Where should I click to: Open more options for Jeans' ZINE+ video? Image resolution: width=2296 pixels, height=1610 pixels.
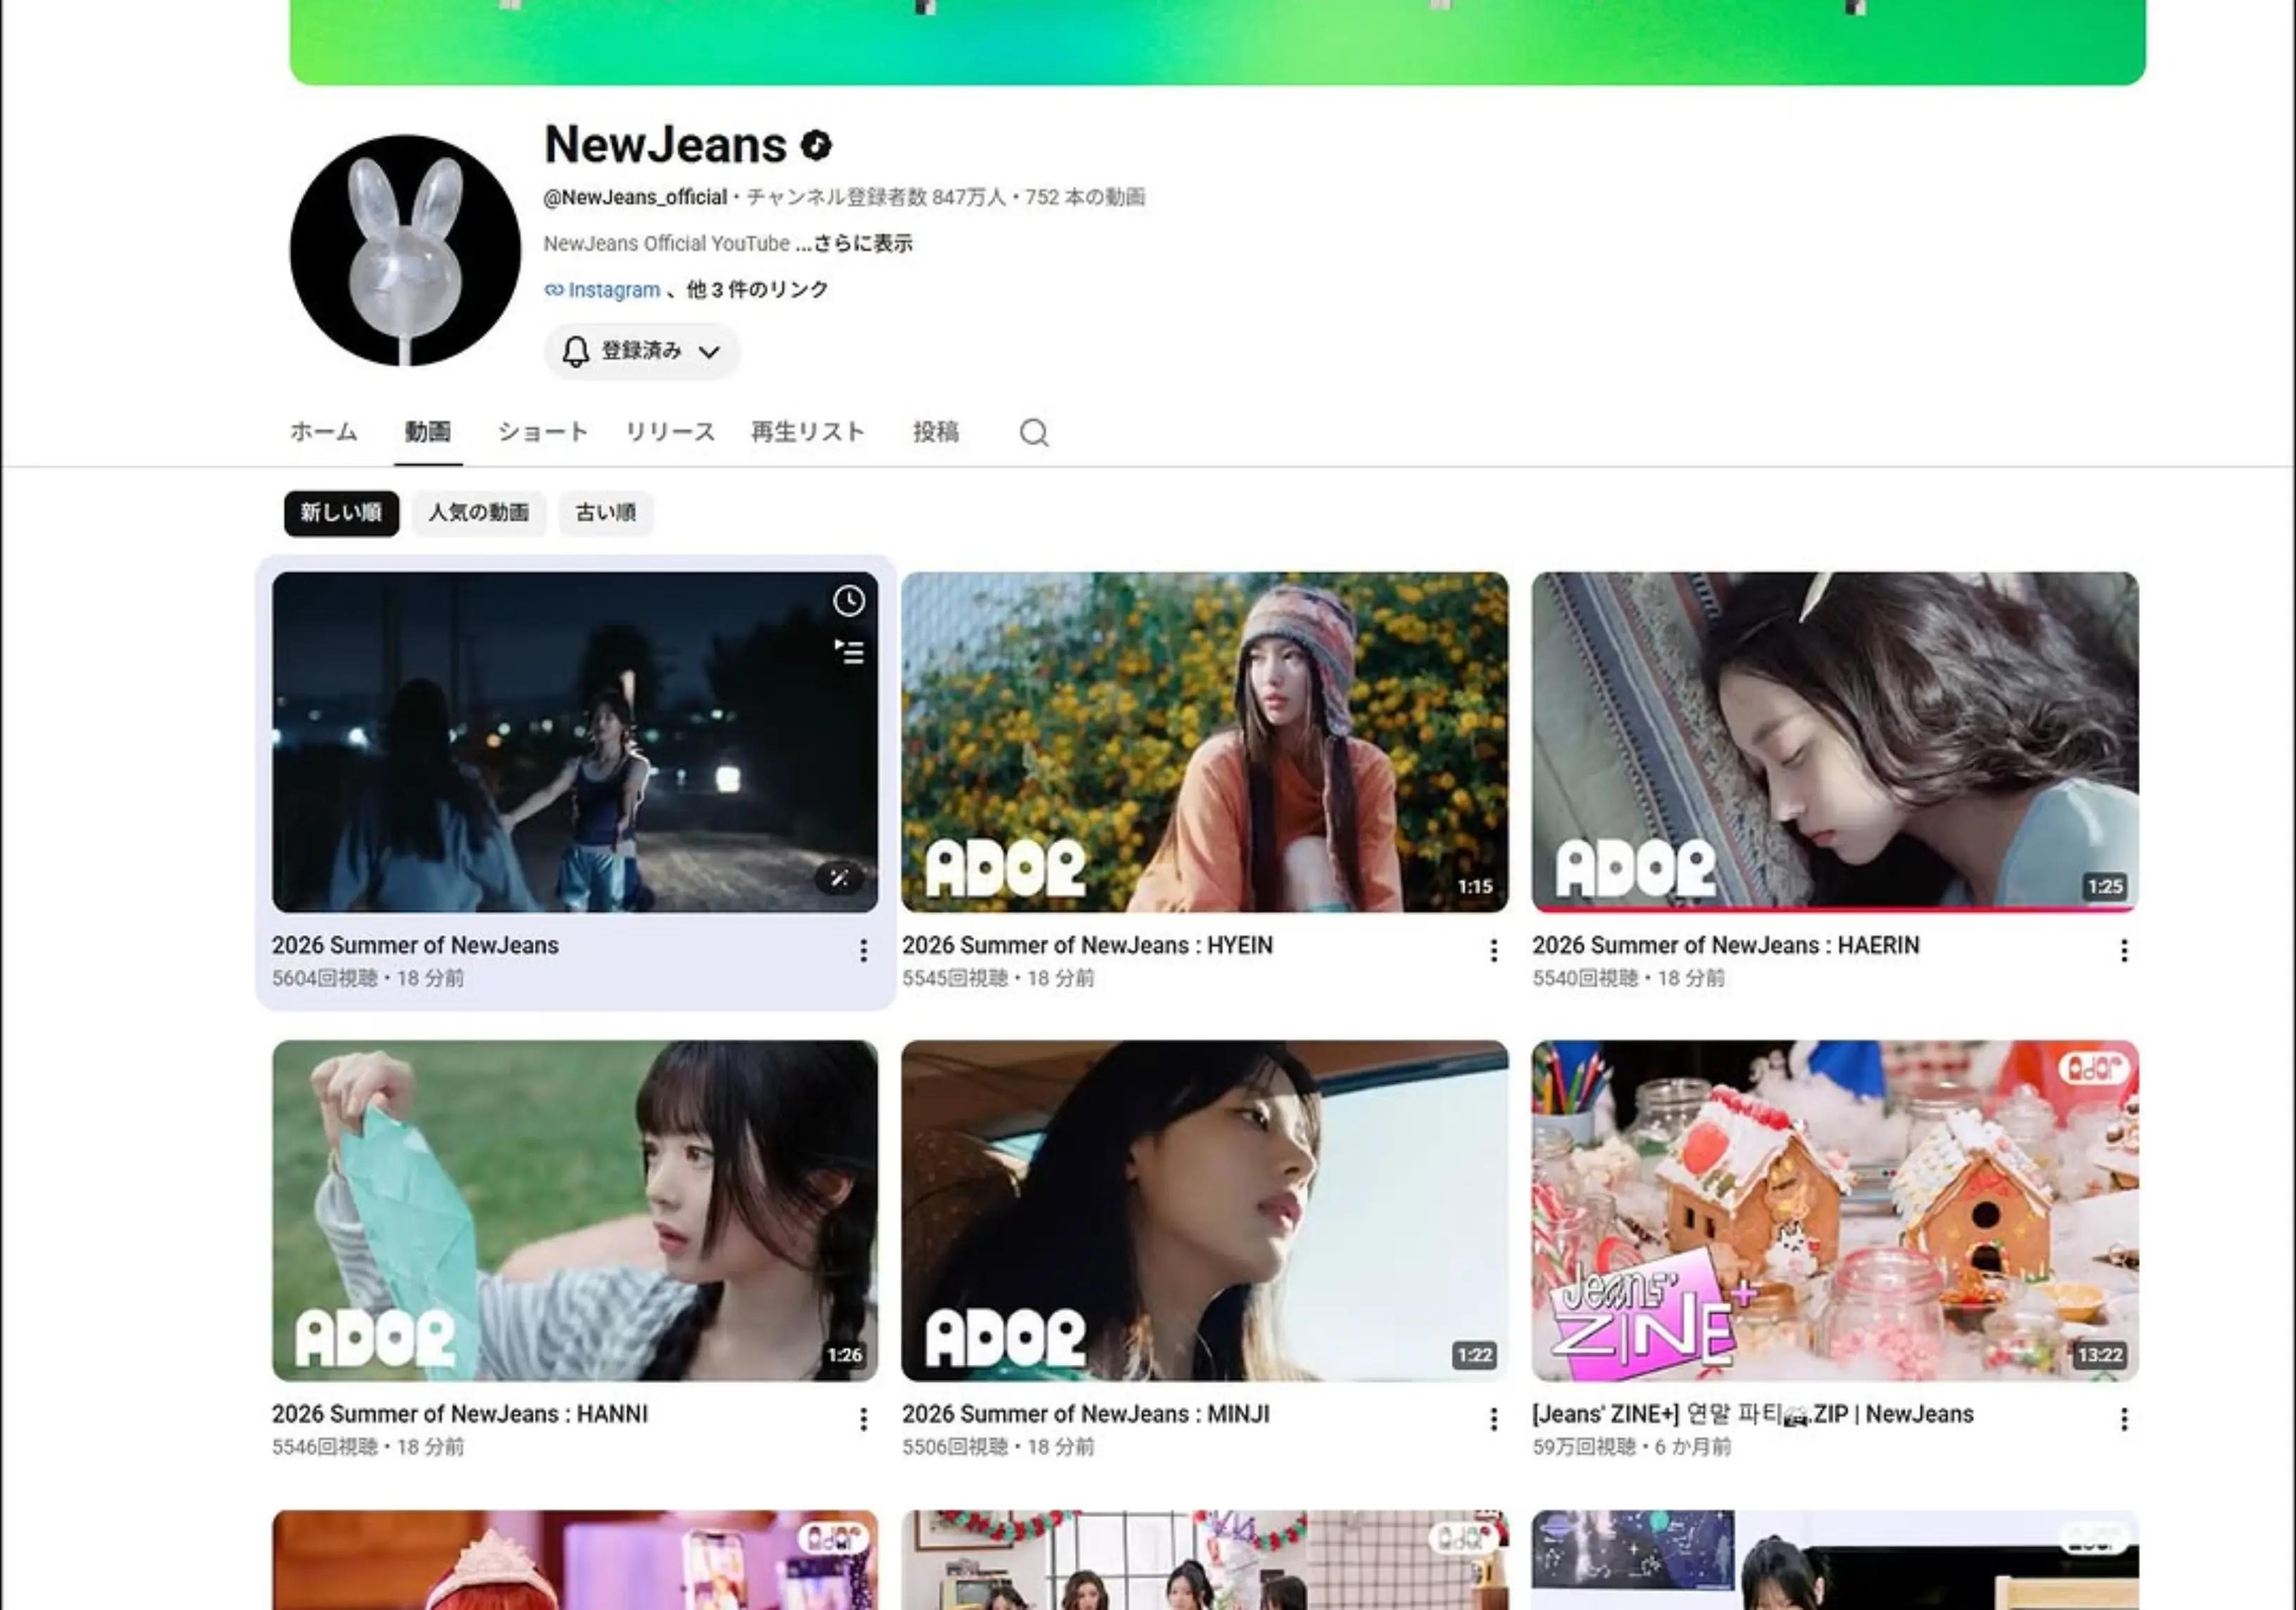(2124, 1419)
